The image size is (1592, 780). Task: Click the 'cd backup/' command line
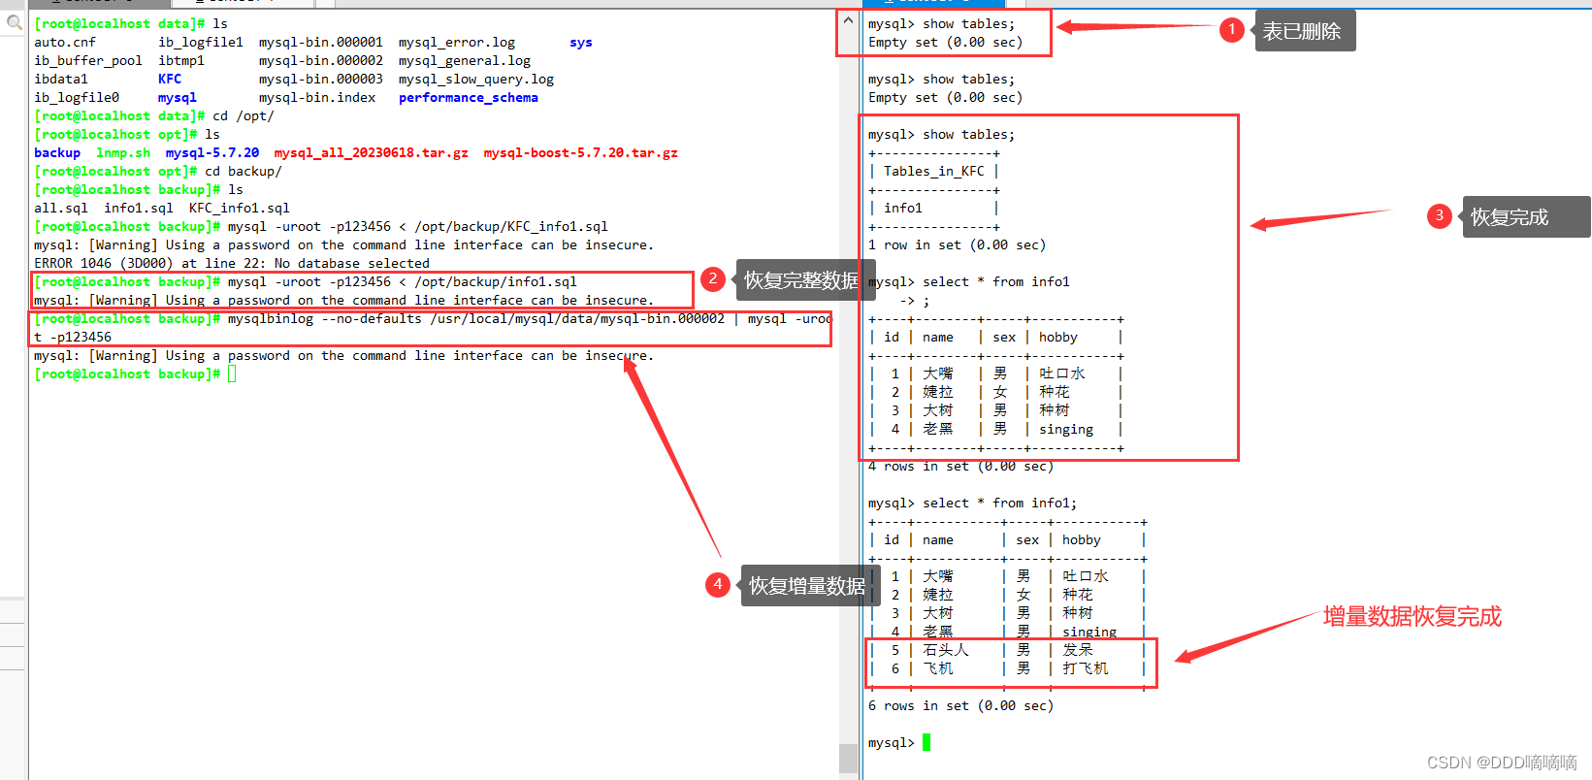tap(244, 171)
